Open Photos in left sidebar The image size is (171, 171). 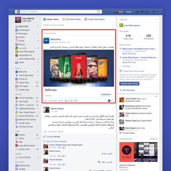click(x=21, y=37)
